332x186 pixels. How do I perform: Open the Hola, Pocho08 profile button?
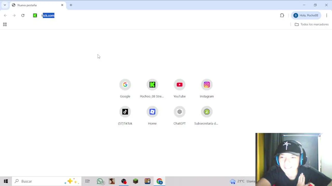point(306,16)
